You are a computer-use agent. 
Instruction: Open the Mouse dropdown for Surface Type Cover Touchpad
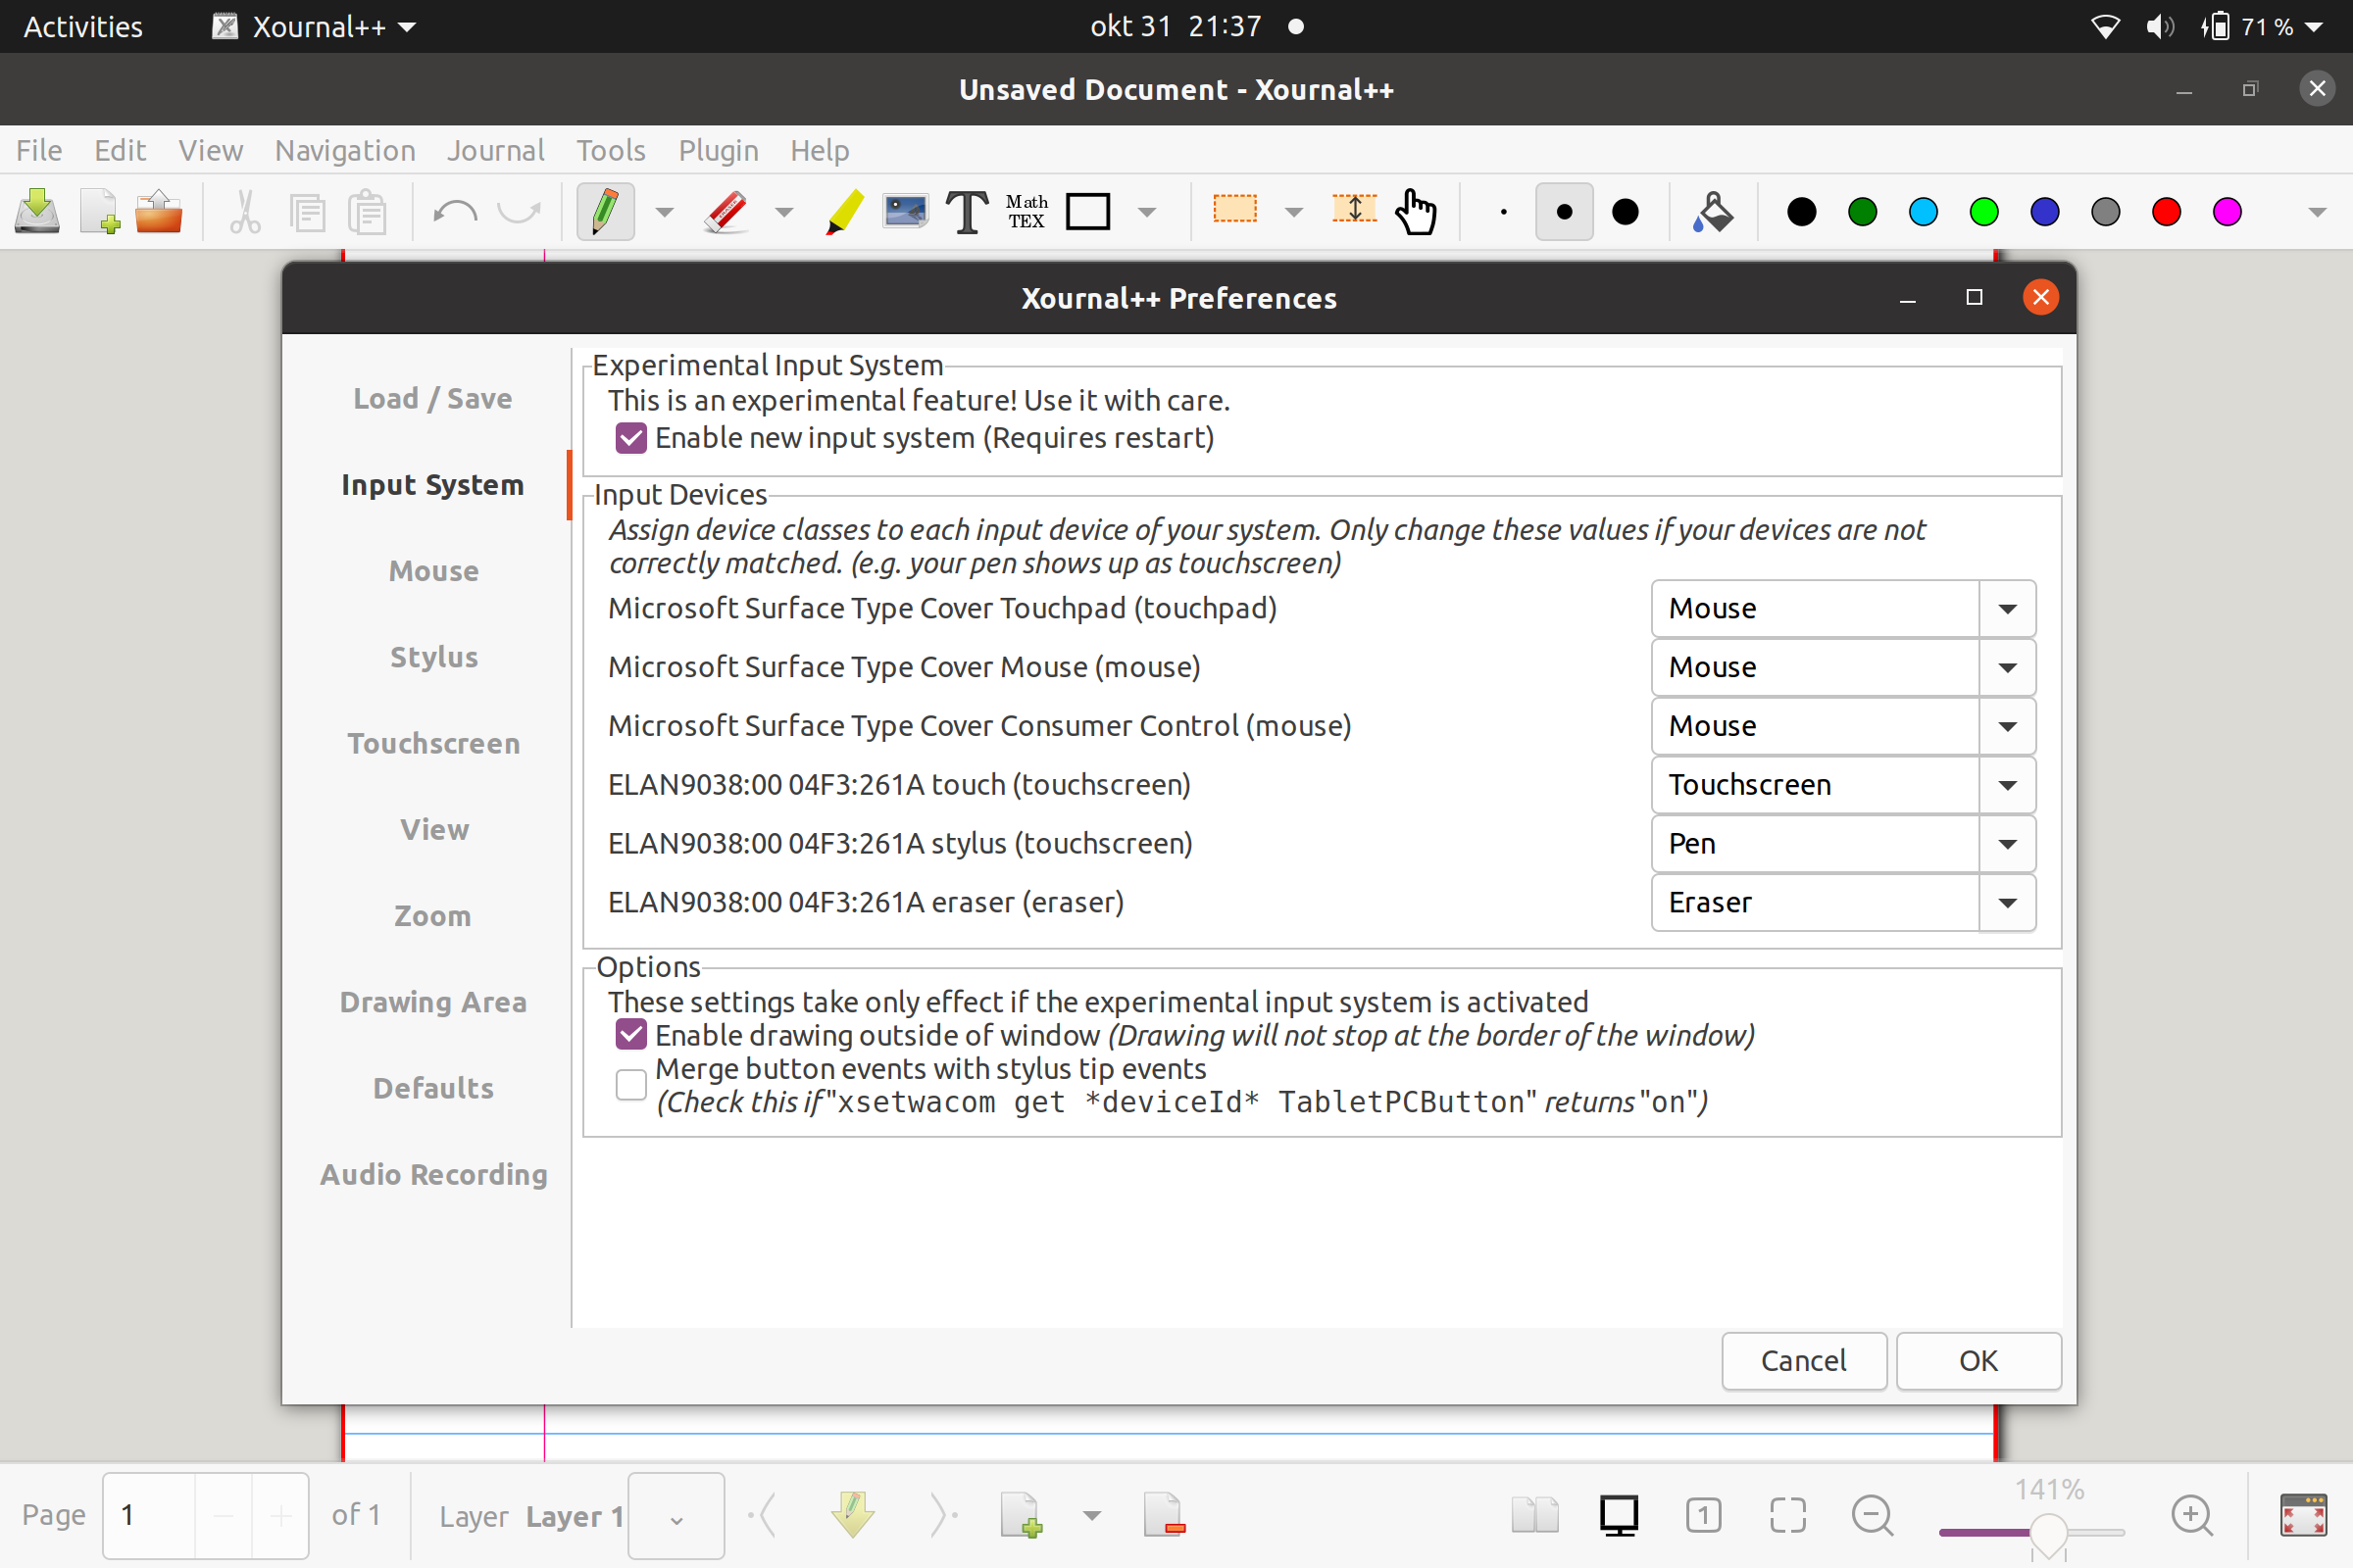2007,608
